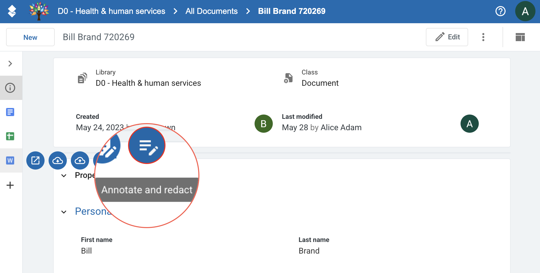Click the Last name value Brand
Screen dimensions: 540x273
click(x=309, y=251)
